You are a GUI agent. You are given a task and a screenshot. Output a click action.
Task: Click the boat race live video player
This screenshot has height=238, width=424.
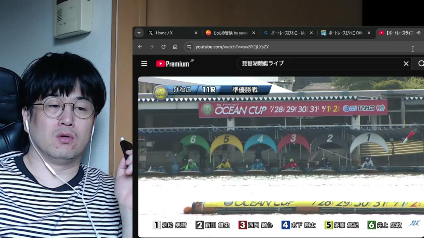pos(281,157)
